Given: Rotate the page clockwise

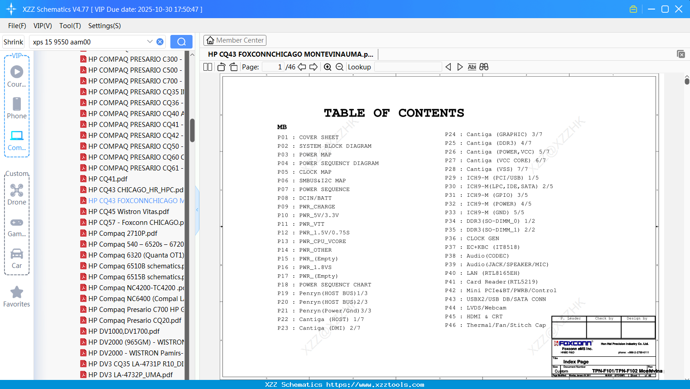Looking at the screenshot, I should [x=233, y=67].
